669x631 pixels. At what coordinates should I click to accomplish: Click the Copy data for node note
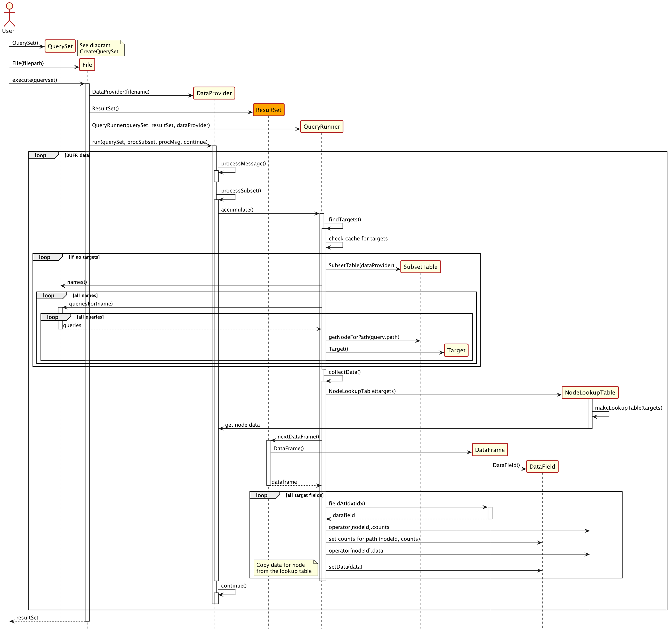tap(285, 568)
